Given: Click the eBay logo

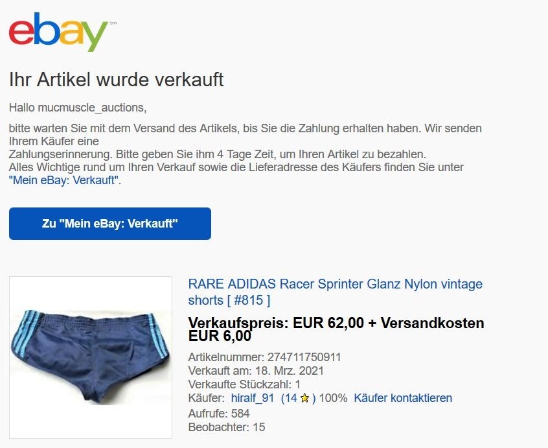Looking at the screenshot, I should click(x=58, y=32).
